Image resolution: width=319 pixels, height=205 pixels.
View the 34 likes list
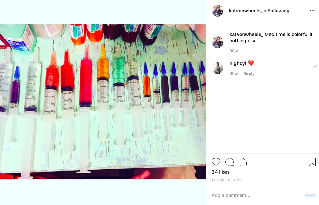[221, 172]
